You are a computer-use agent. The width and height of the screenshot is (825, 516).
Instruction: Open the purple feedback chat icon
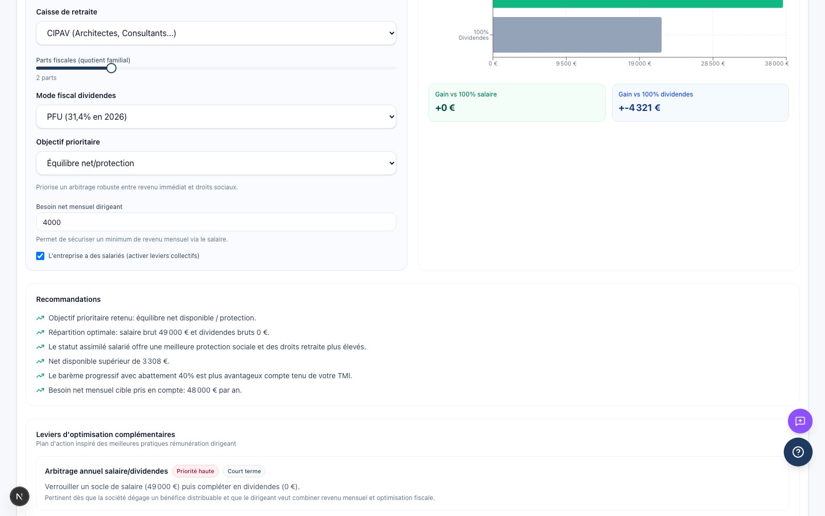(x=800, y=421)
